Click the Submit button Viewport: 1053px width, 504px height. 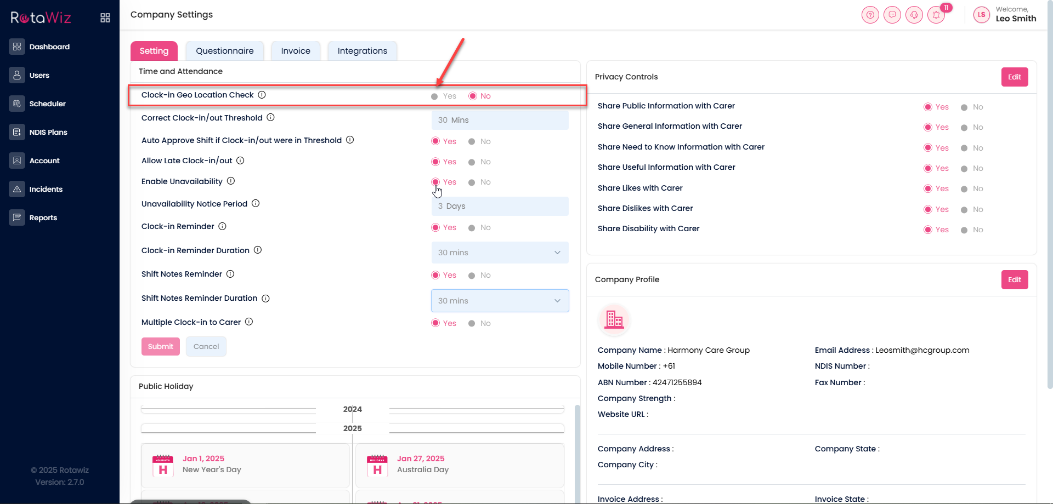click(160, 346)
